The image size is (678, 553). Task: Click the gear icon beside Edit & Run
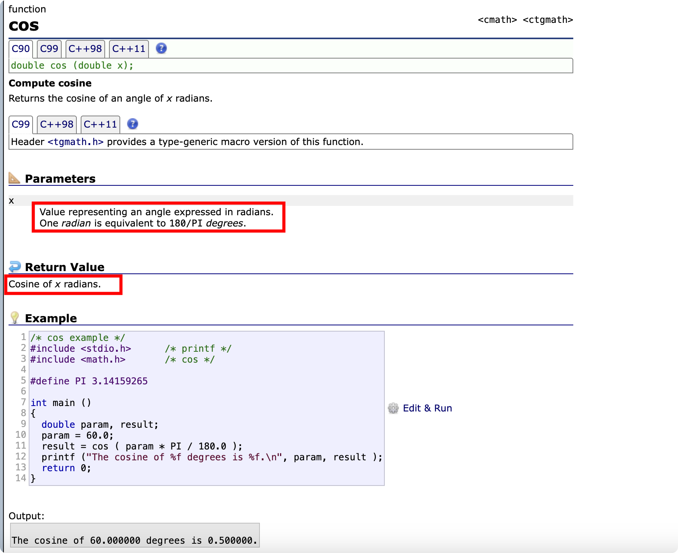pyautogui.click(x=393, y=408)
